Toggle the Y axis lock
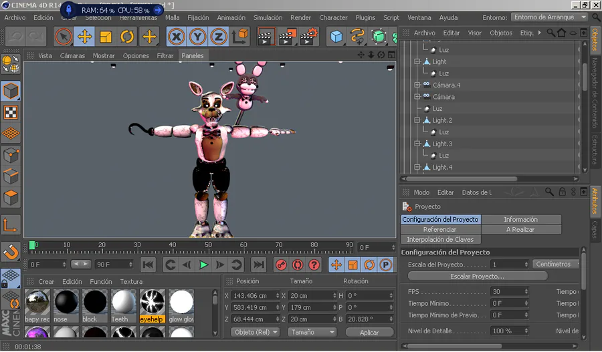The width and height of the screenshot is (602, 352). coord(197,37)
